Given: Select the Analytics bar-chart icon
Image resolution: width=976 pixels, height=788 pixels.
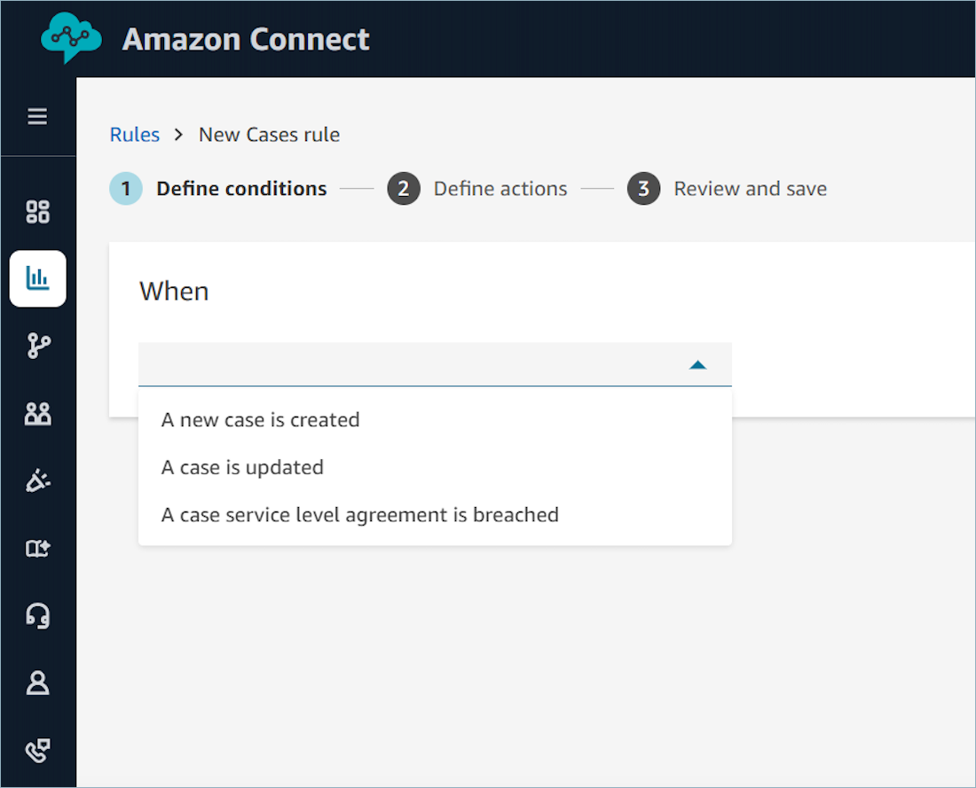Looking at the screenshot, I should [37, 278].
